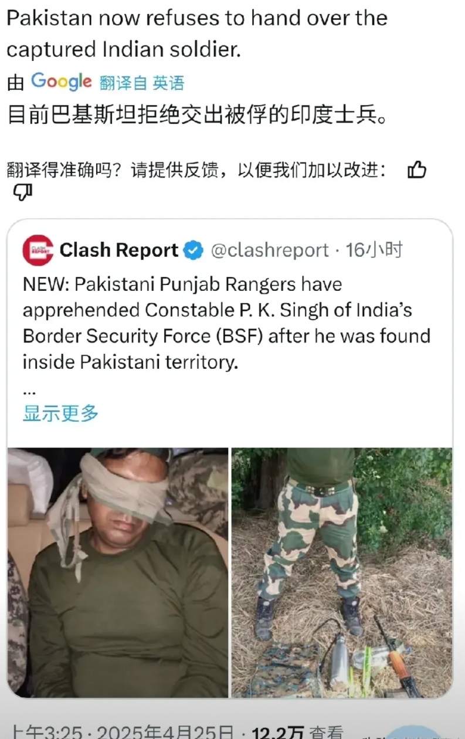465x739 pixels.
Task: Expand the quoted tweet with 显示更多
Action: [x=60, y=413]
